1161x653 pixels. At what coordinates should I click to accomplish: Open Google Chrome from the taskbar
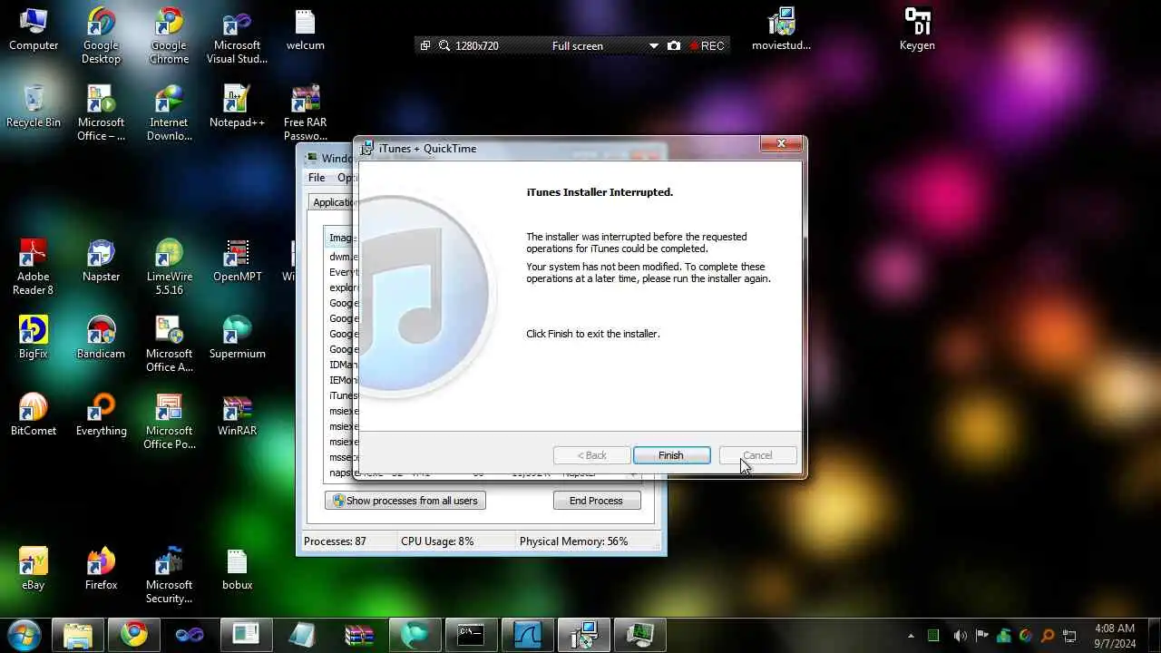pyautogui.click(x=134, y=634)
